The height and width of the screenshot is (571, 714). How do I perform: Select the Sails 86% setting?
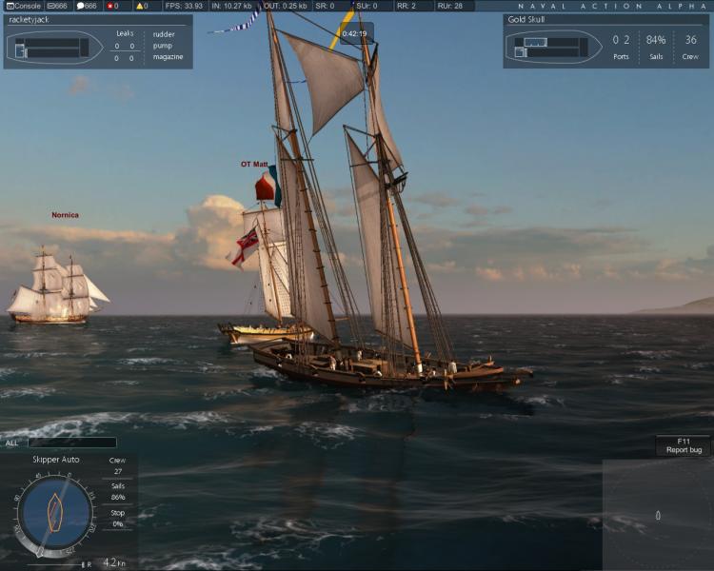[x=118, y=491]
